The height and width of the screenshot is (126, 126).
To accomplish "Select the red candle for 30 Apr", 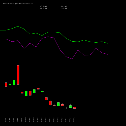I will [22, 92].
